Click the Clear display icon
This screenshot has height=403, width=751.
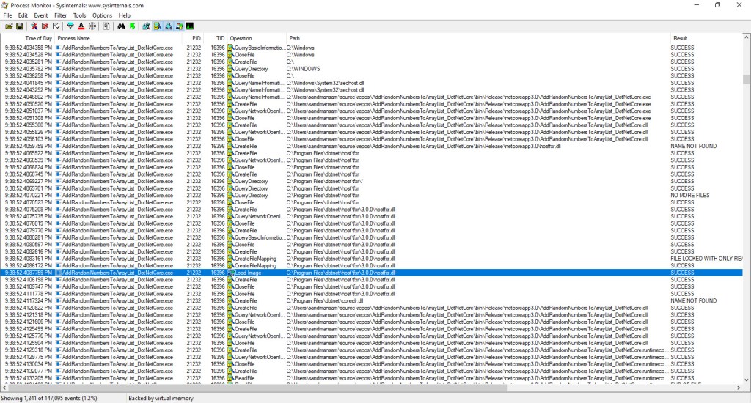pos(56,26)
